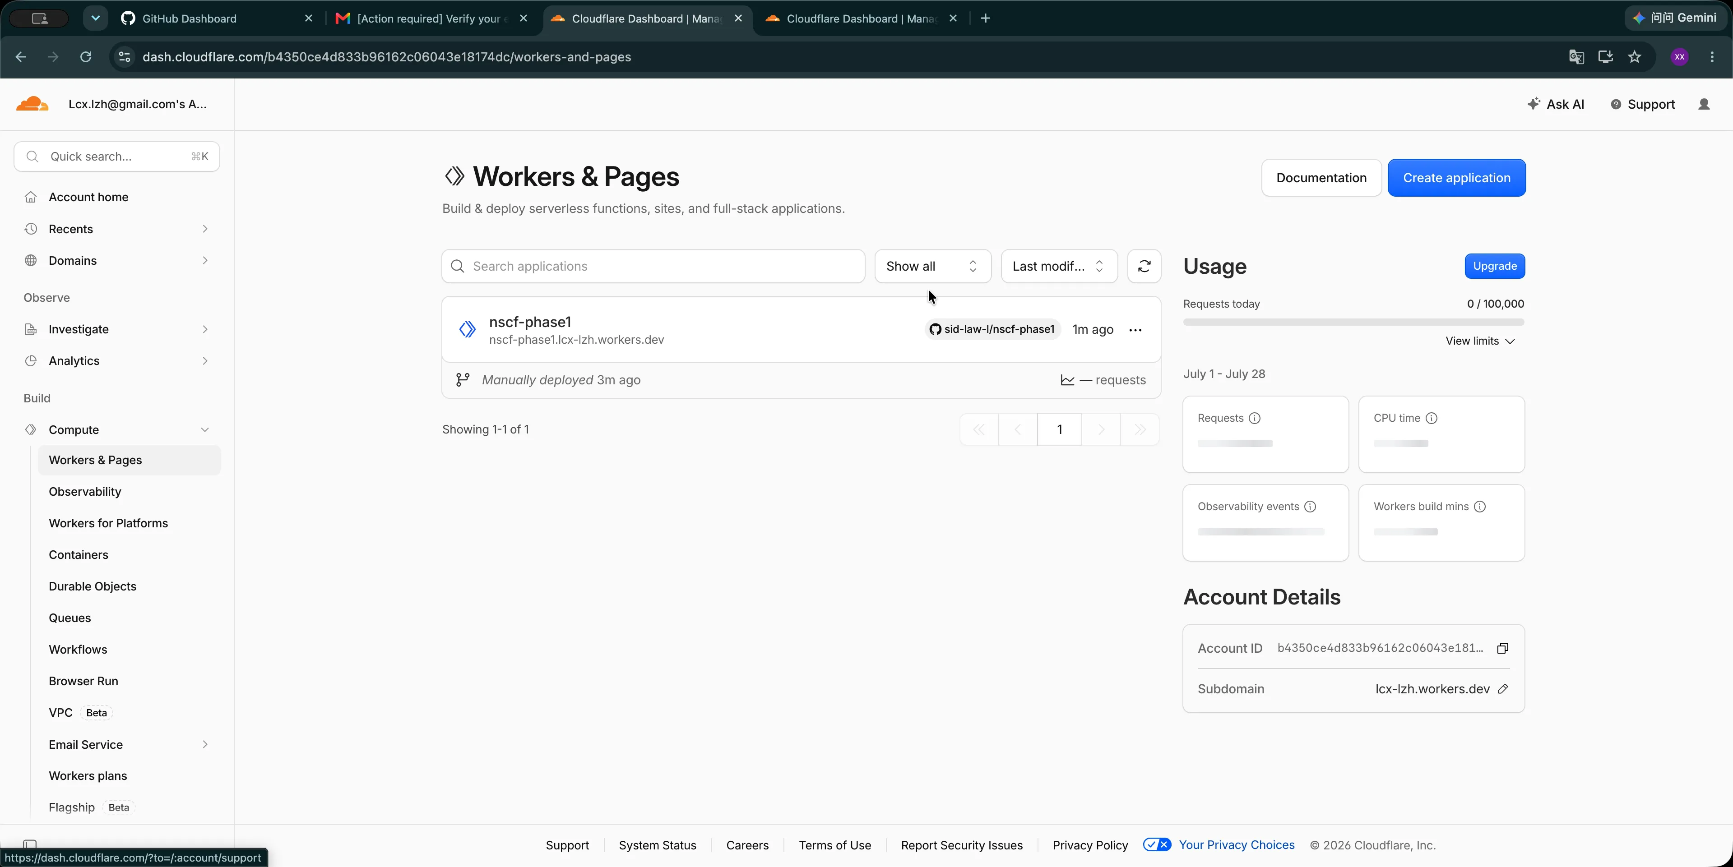Reload the page in the browser

tap(85, 57)
